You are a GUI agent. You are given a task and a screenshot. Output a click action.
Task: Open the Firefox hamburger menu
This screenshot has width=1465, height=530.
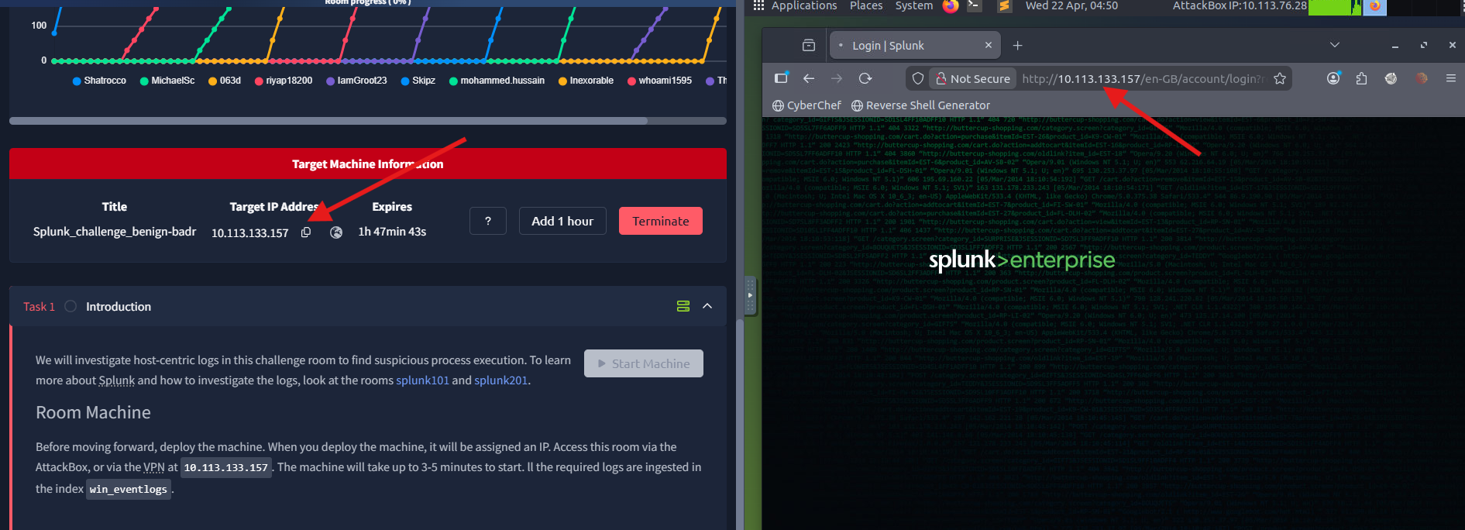(x=1451, y=78)
